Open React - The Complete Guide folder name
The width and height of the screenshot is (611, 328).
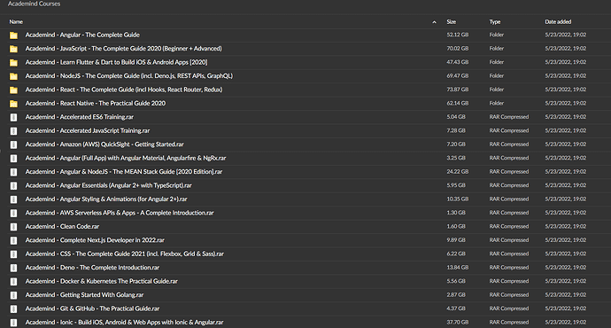click(x=124, y=90)
